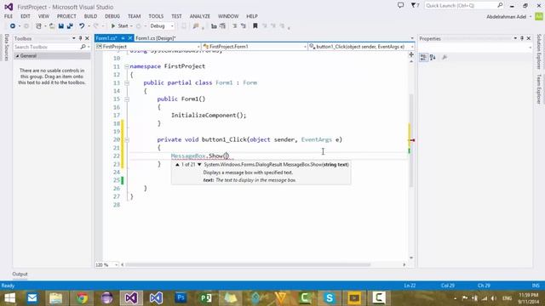Collapse the Form1() constructor block
Screen dimensions: 545x306
(x=127, y=99)
